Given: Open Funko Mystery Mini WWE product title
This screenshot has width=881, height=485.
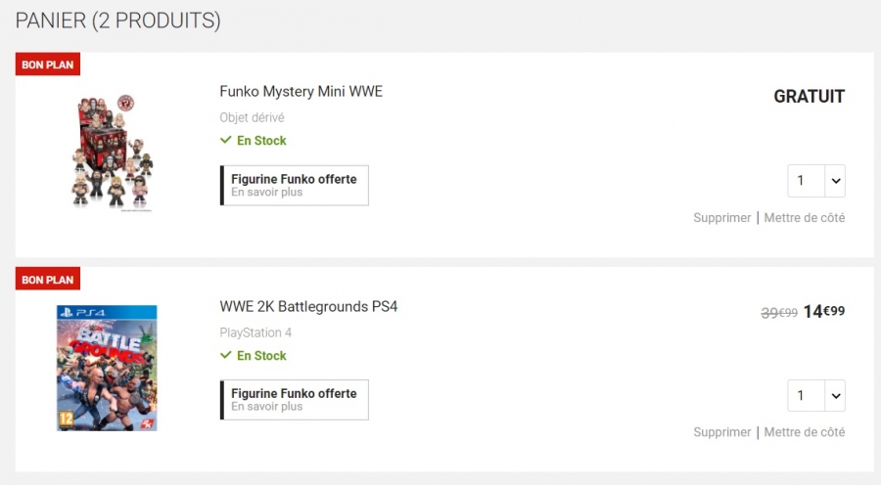Looking at the screenshot, I should 301,92.
